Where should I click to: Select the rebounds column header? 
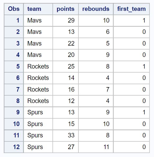tap(96, 9)
